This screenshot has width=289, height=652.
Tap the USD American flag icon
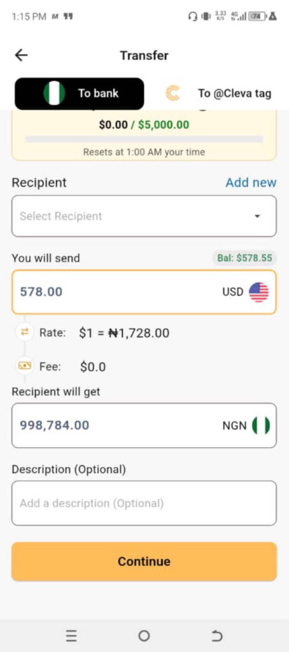(x=258, y=292)
